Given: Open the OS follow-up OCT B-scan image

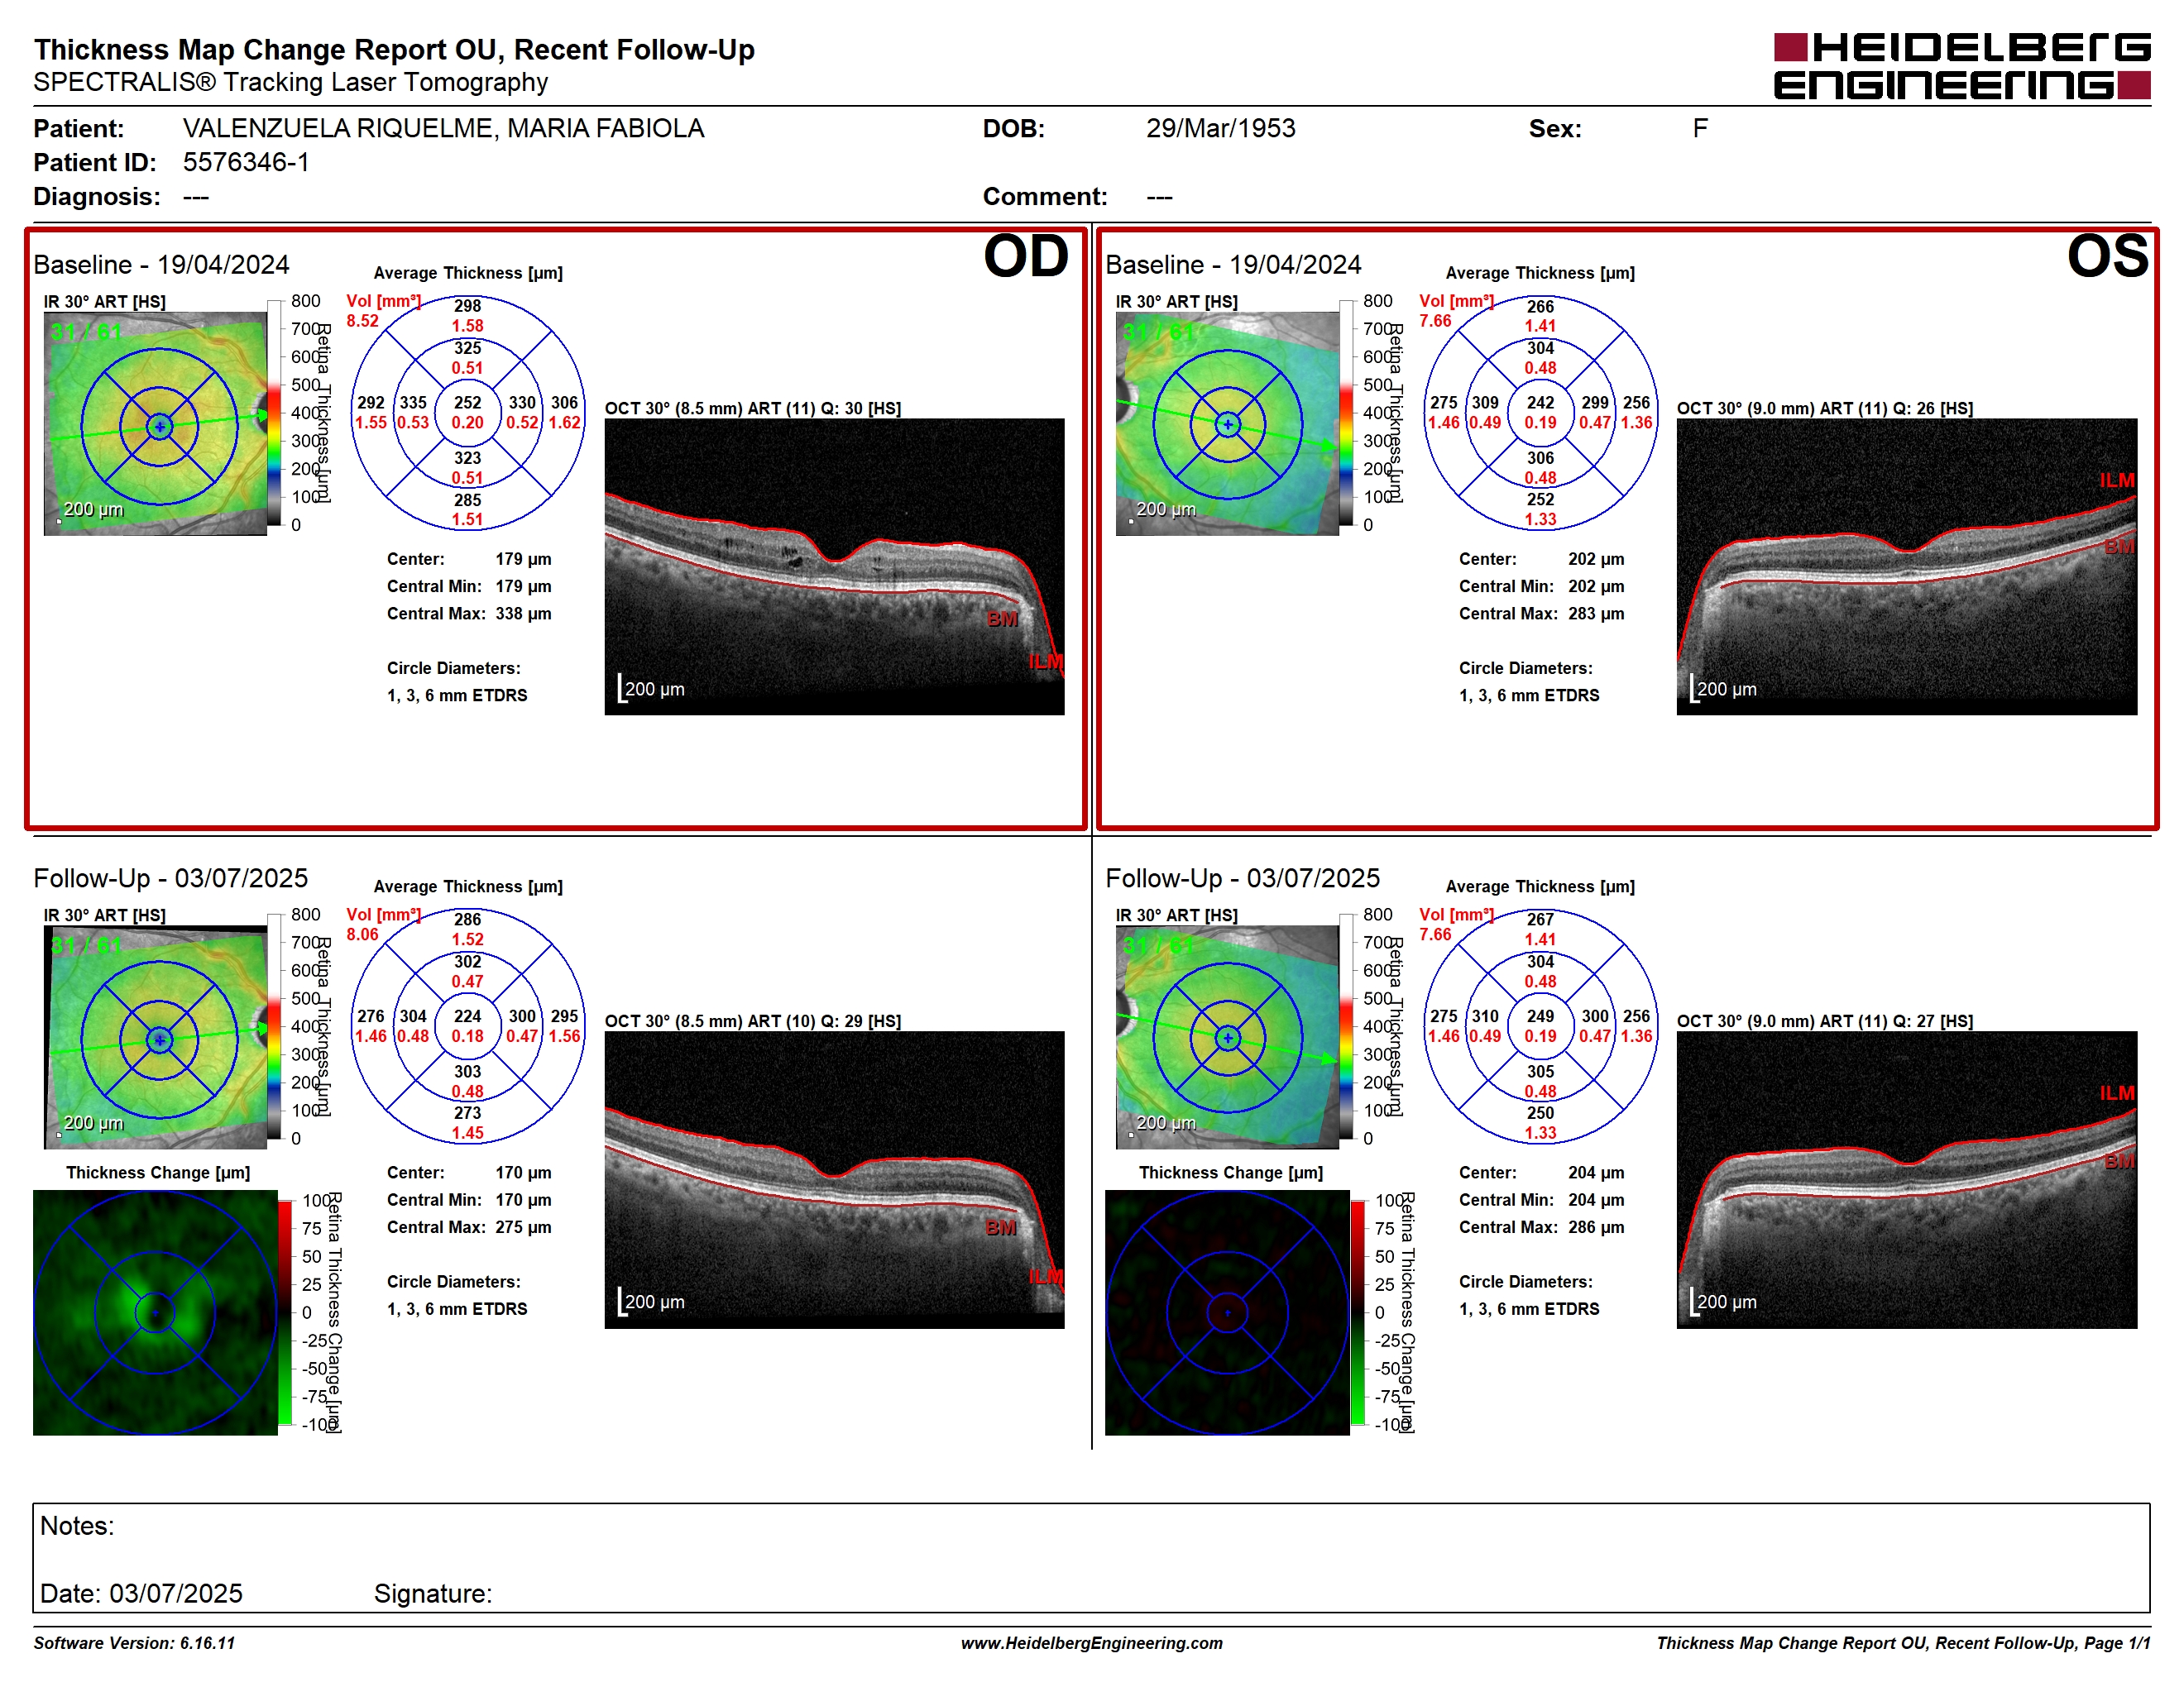Looking at the screenshot, I should point(1907,1180).
